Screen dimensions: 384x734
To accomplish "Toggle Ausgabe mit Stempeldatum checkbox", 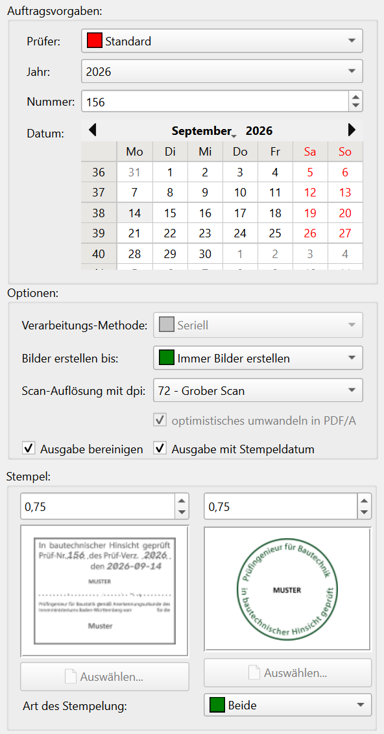I will 161,449.
